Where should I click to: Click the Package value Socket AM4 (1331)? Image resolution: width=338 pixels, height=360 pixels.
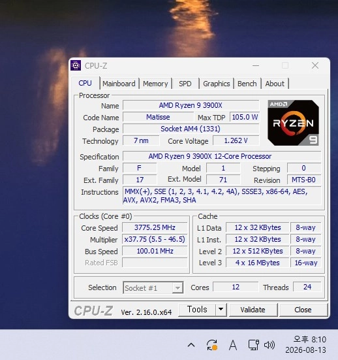click(x=191, y=129)
